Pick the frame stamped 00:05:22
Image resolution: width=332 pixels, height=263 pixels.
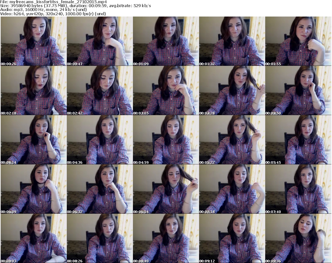click(x=232, y=140)
